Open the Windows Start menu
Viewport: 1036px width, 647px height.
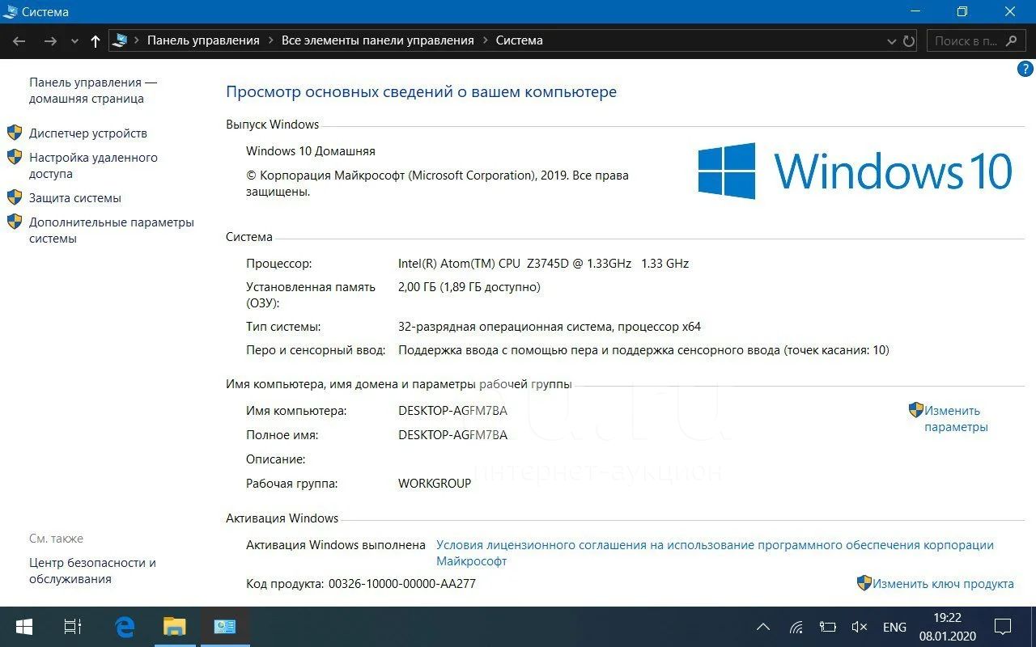click(23, 627)
